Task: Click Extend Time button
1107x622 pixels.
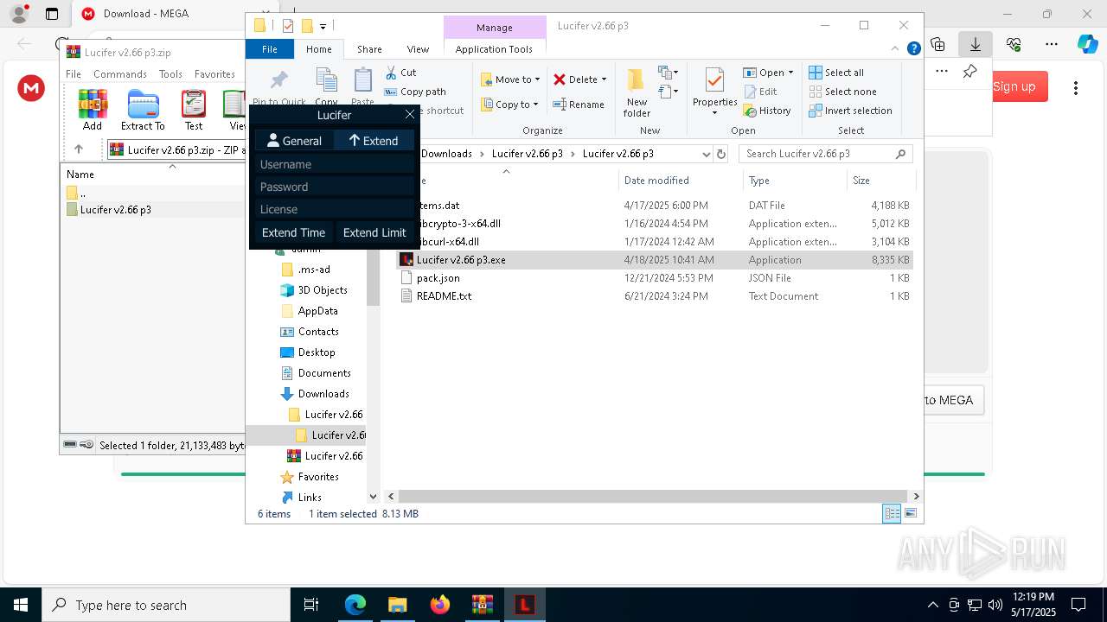Action: (293, 232)
